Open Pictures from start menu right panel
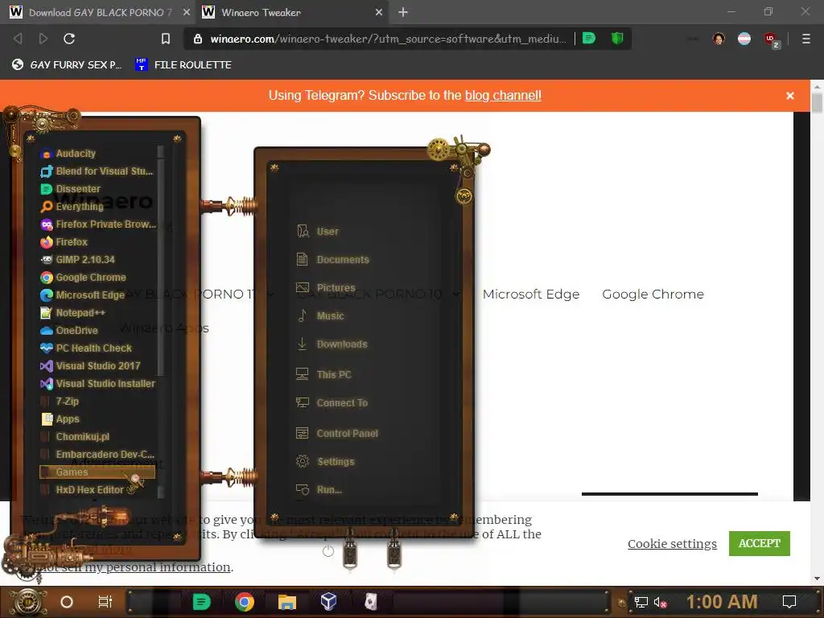The image size is (824, 618). coord(326,288)
